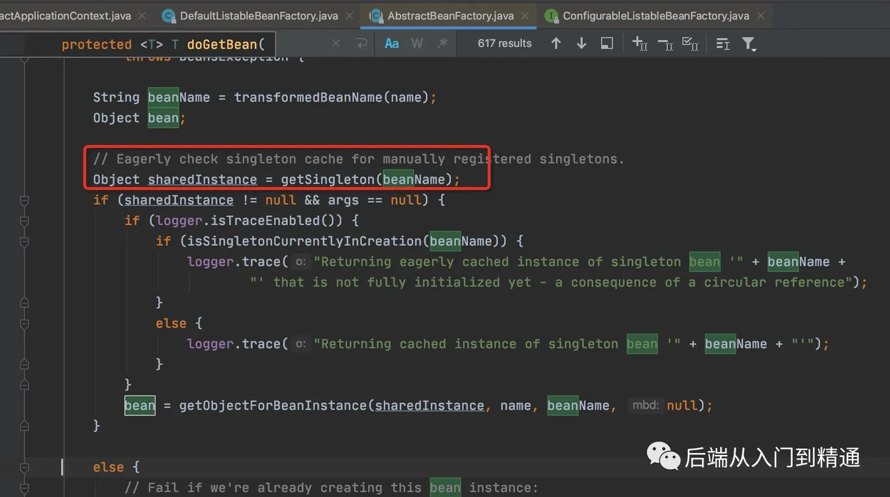Click class icon on AbstractBeanFactory tab
The image size is (890, 497).
(376, 16)
